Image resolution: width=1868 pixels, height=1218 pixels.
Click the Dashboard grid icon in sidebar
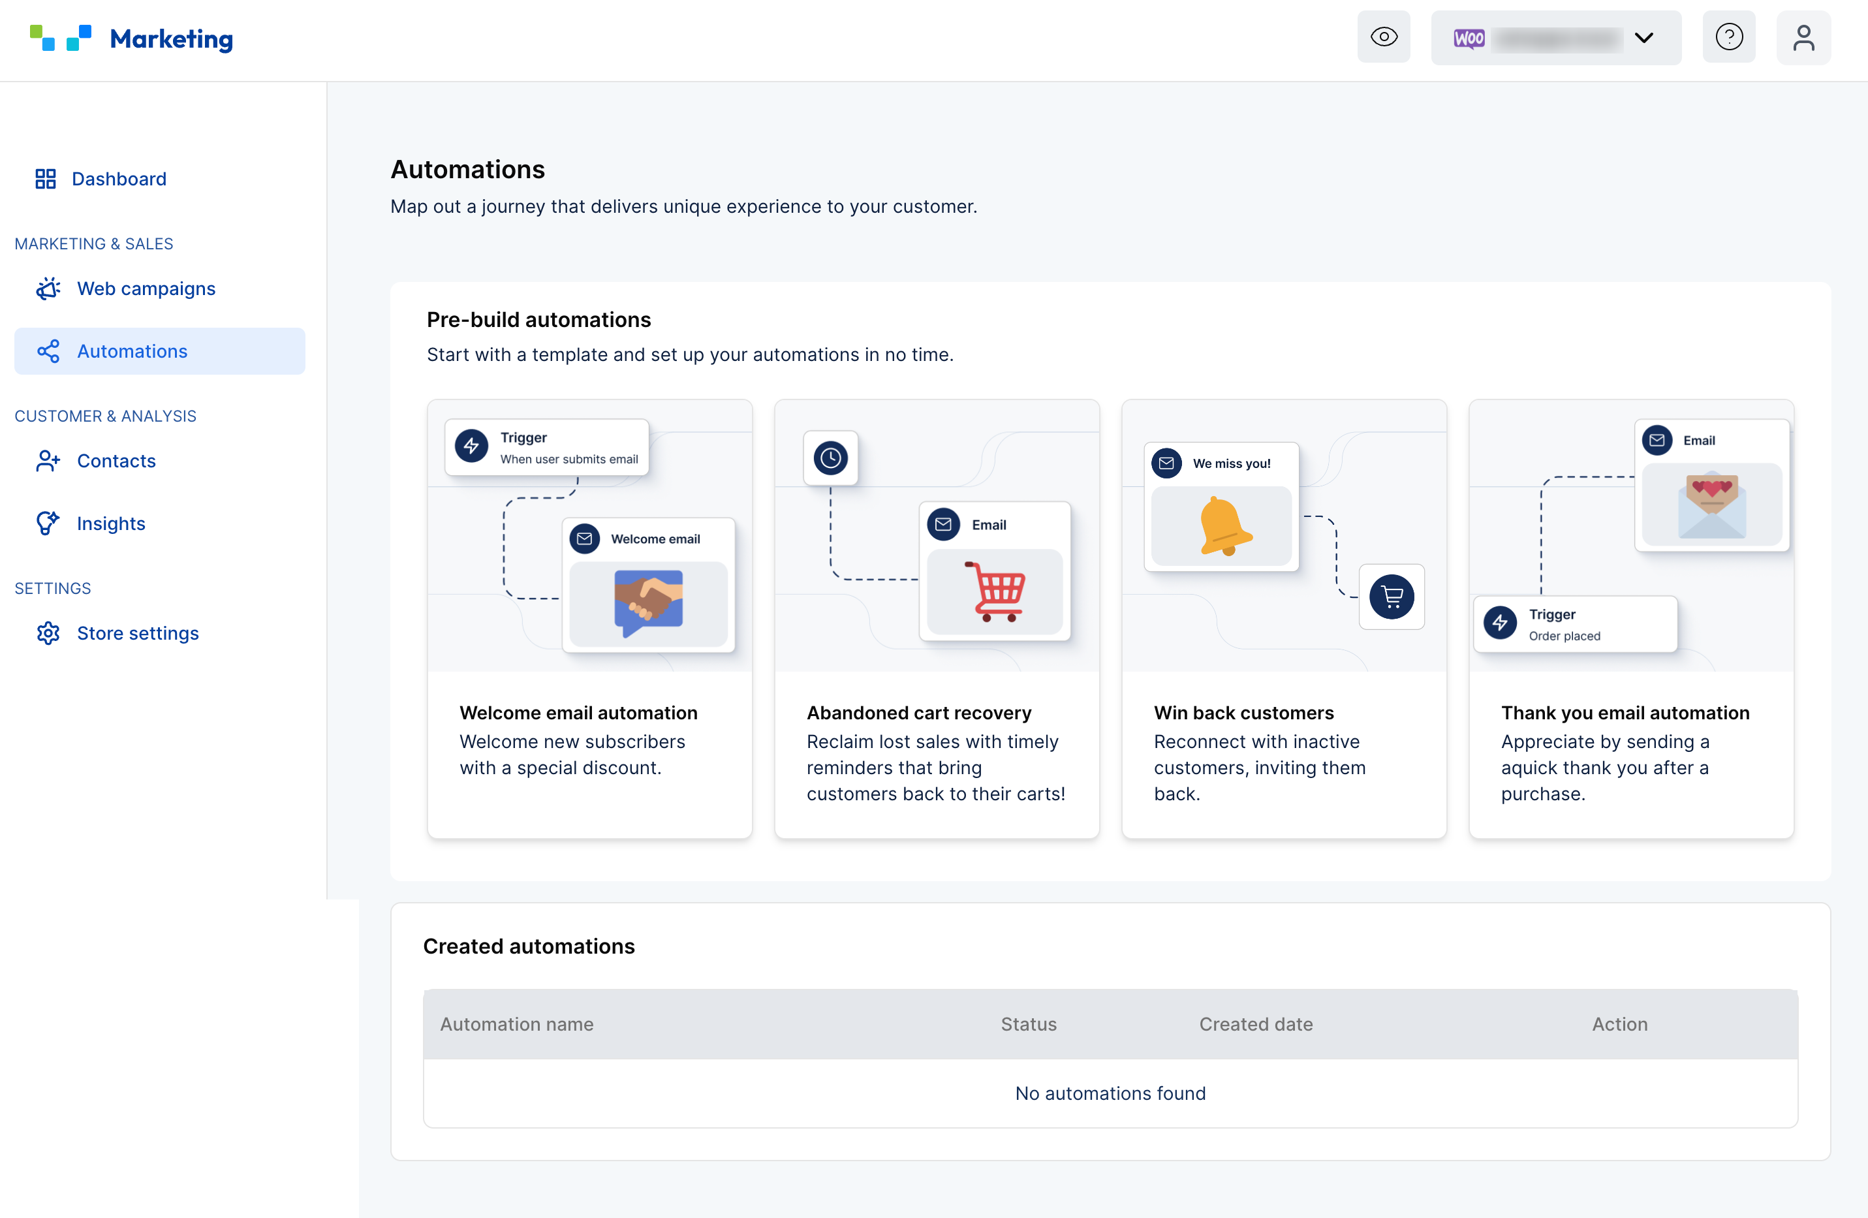tap(46, 179)
